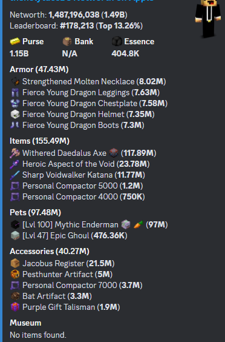225x342 pixels.
Task: Click the Bank chest icon
Action: [x=67, y=41]
